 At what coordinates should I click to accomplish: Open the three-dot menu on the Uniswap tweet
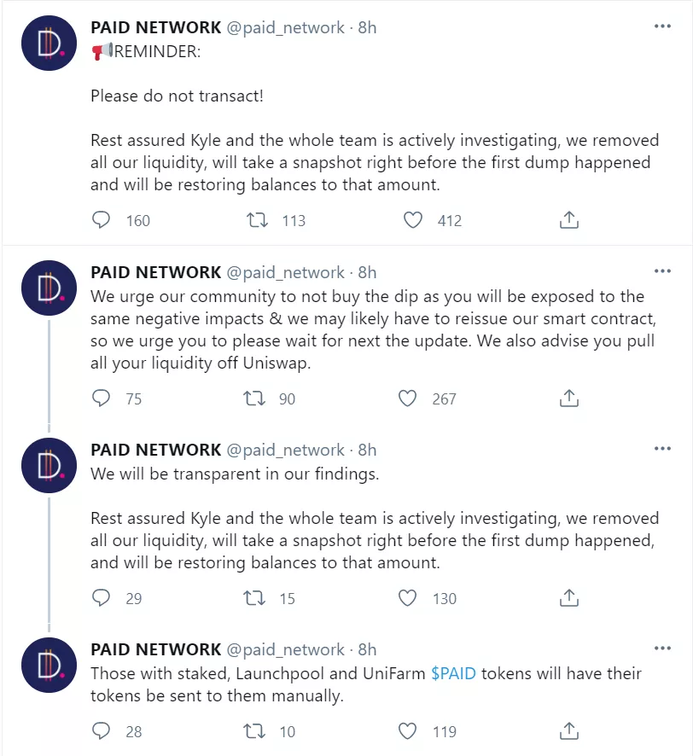tap(663, 270)
